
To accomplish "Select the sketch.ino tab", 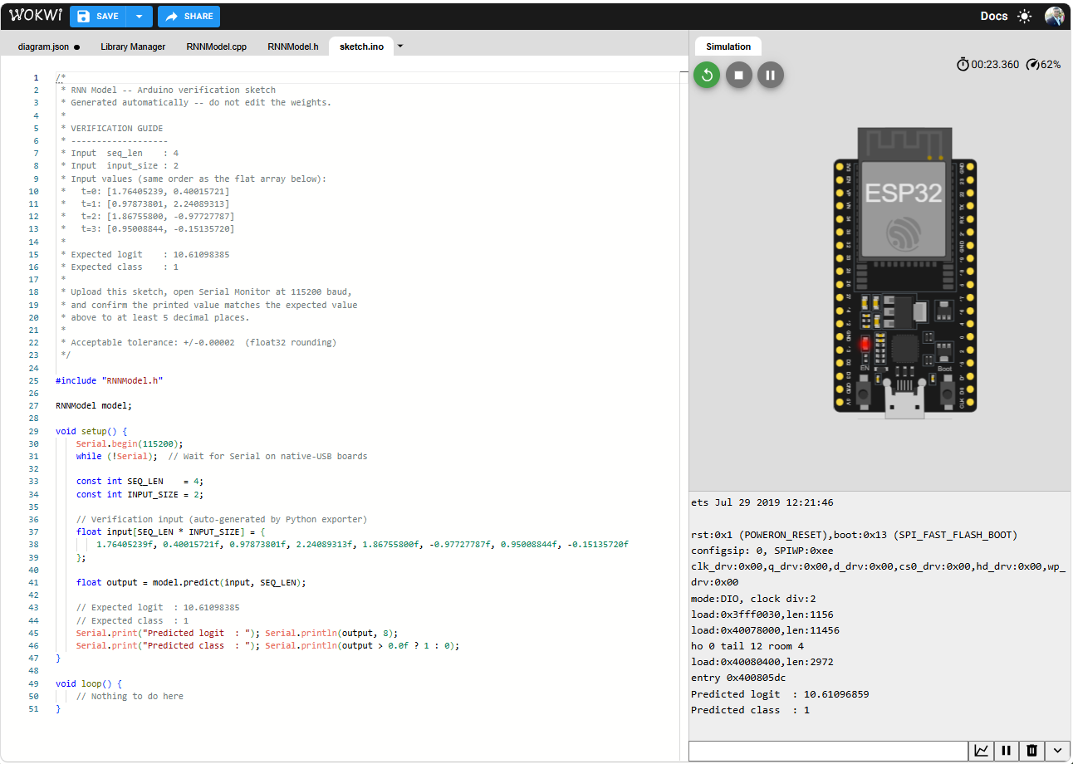I will 361,47.
